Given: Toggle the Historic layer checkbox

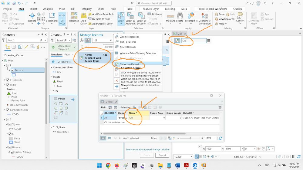Looking at the screenshot, I should point(10,147).
